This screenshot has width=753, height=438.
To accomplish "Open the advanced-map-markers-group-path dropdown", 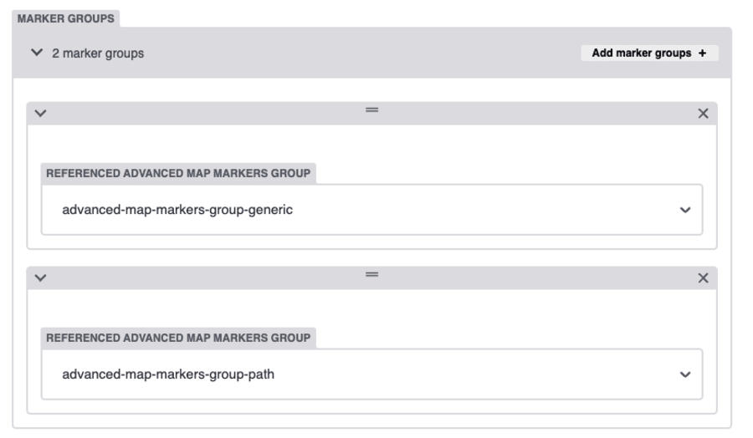I will coord(371,374).
